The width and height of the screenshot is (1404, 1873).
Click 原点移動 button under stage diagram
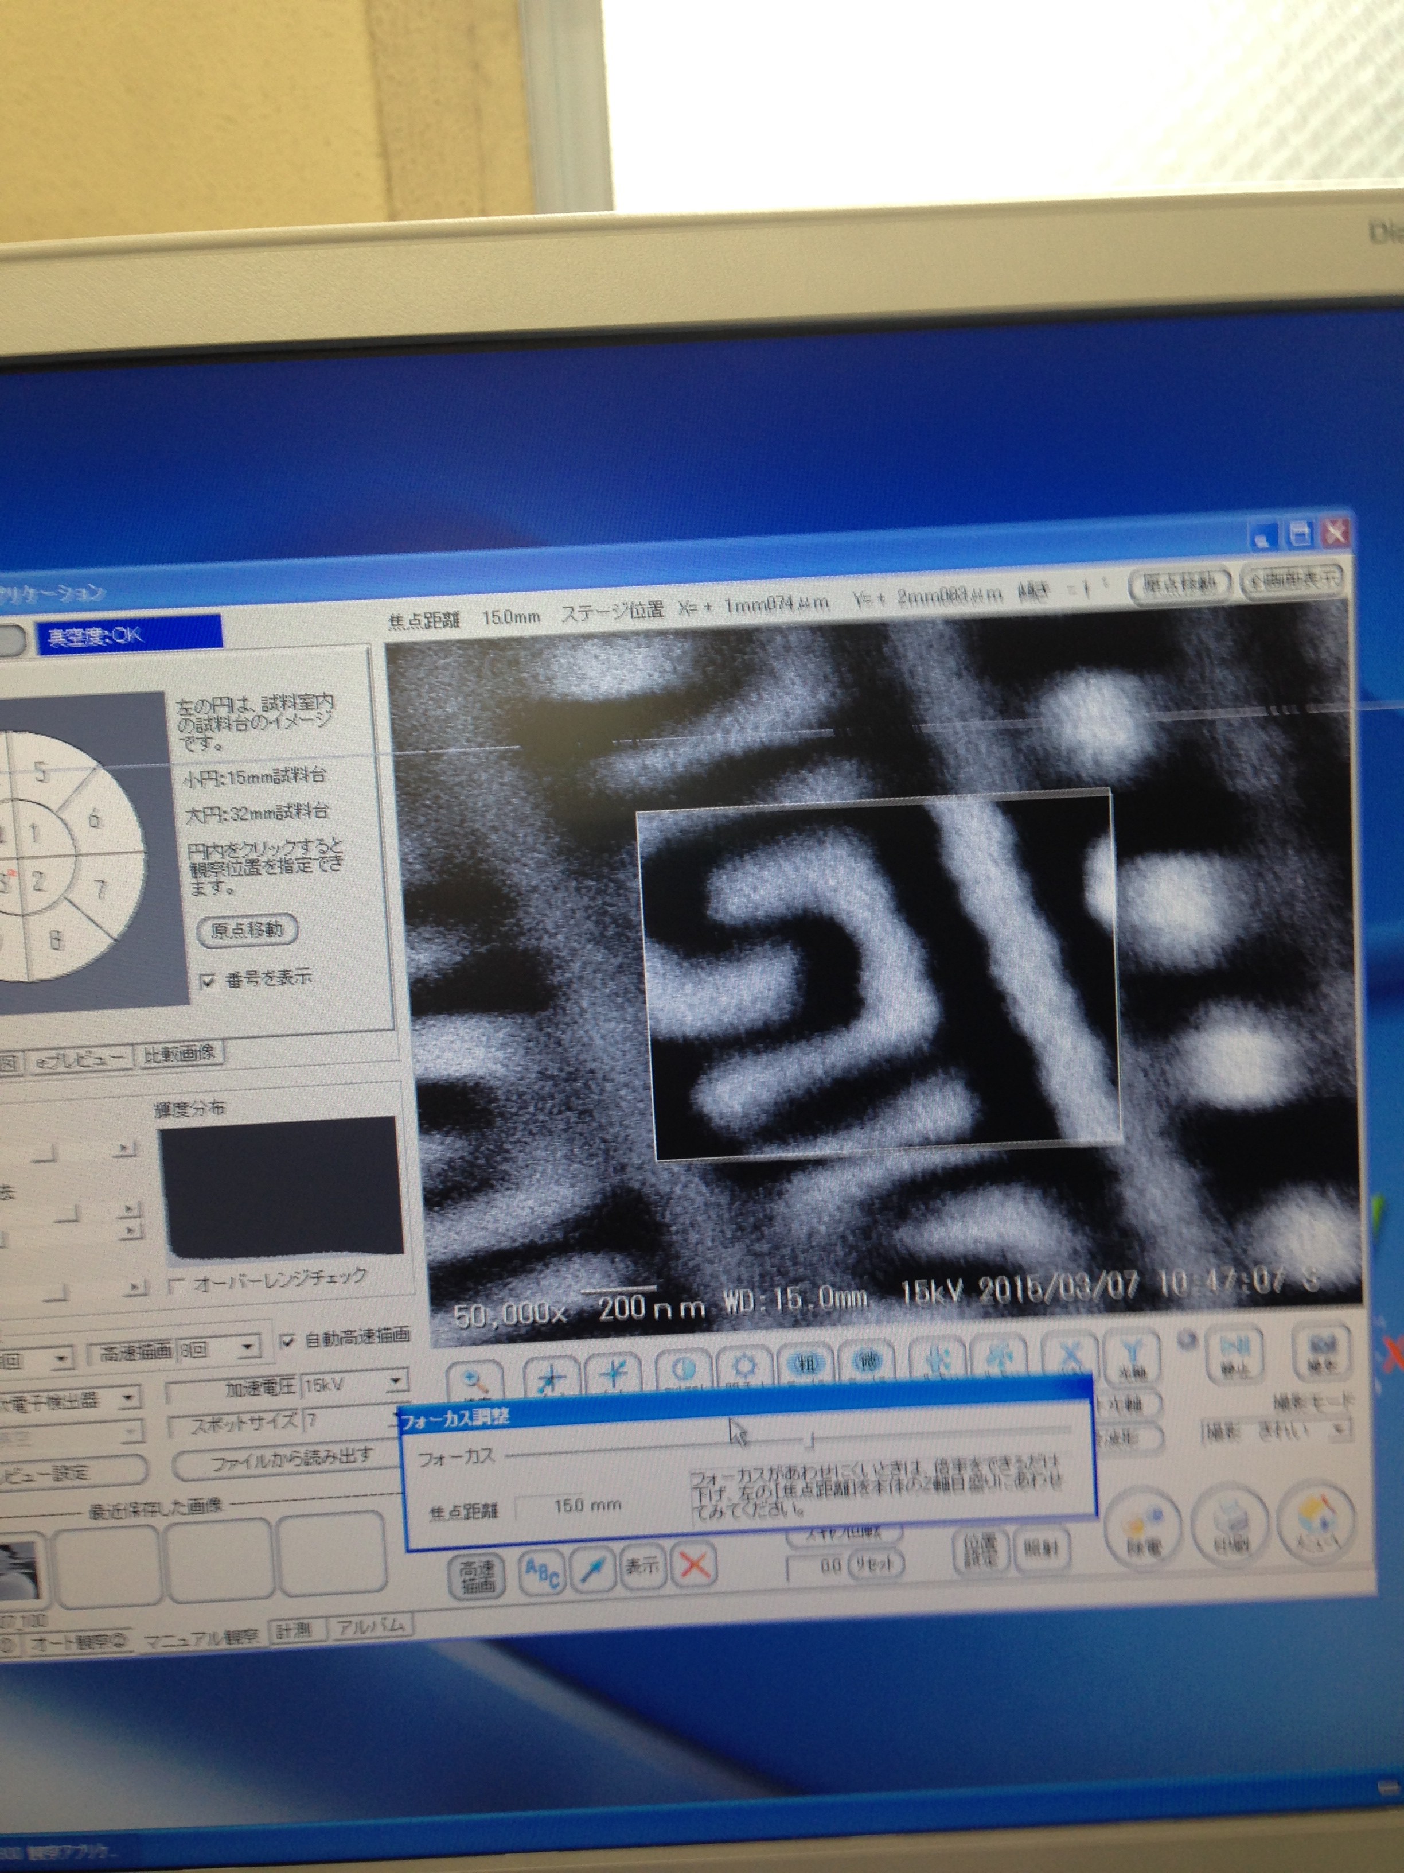click(x=246, y=930)
